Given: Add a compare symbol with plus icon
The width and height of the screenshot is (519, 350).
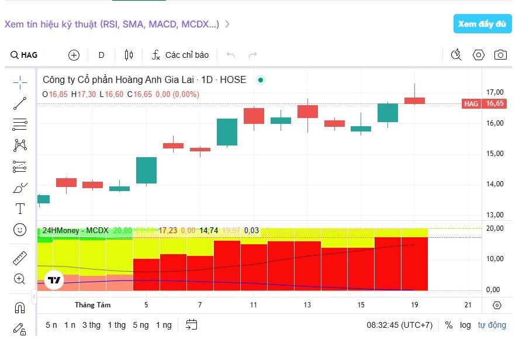Looking at the screenshot, I should (x=74, y=55).
